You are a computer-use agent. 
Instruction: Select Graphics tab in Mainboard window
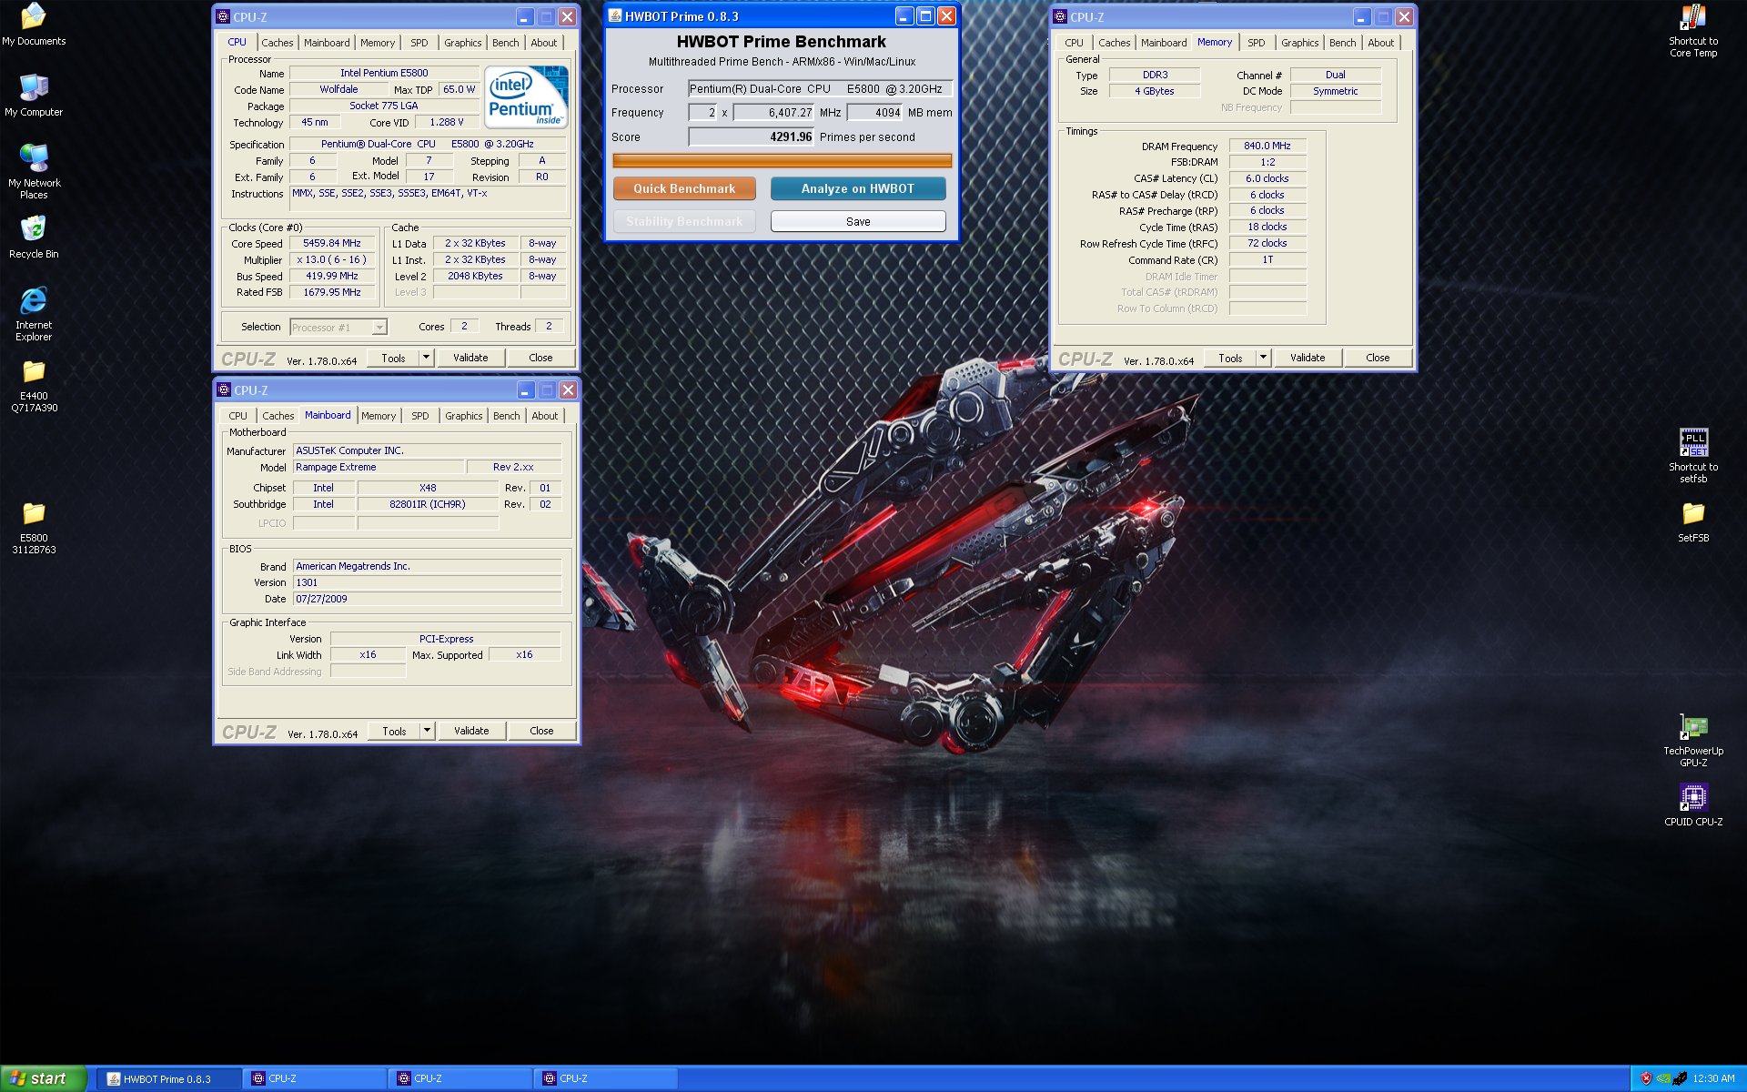pos(464,416)
